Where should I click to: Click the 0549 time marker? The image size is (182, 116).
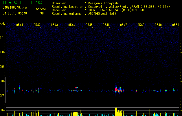(x=158, y=25)
